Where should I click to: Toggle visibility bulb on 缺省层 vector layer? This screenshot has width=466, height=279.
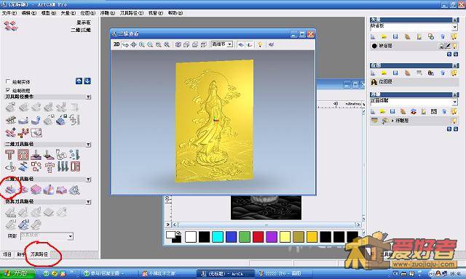point(454,46)
